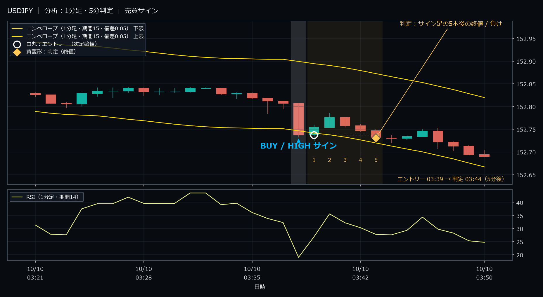The width and height of the screenshot is (543, 297).
Task: Click the '売買サイン' title text
Action: click(141, 11)
